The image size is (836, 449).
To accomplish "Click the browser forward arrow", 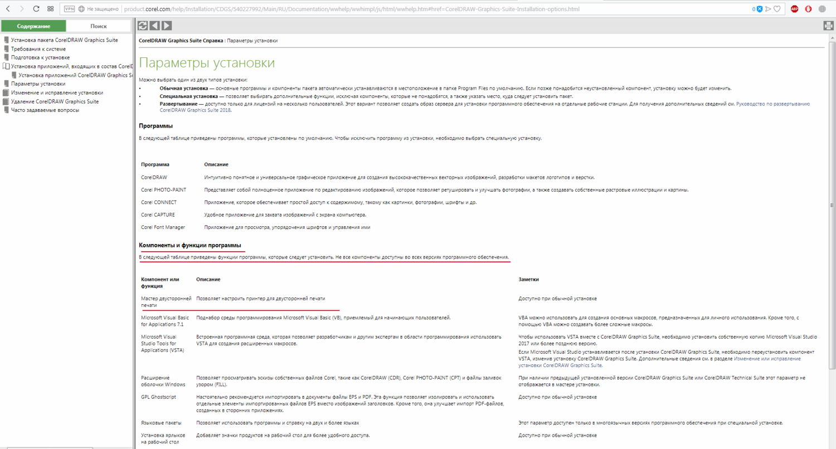I will [x=22, y=9].
